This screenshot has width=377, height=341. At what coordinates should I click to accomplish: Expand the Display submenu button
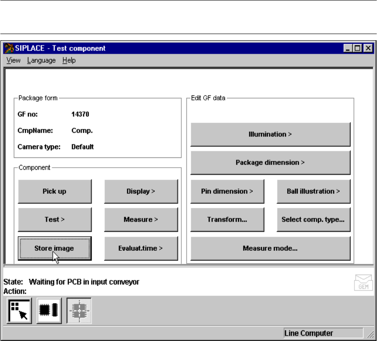point(141,192)
